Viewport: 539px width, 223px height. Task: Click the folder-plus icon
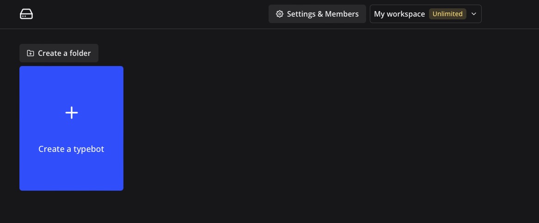[31, 53]
